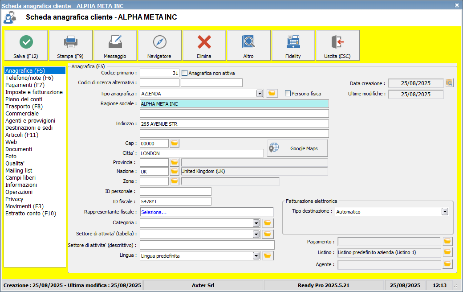Click the Cap field with 00000

click(154, 144)
